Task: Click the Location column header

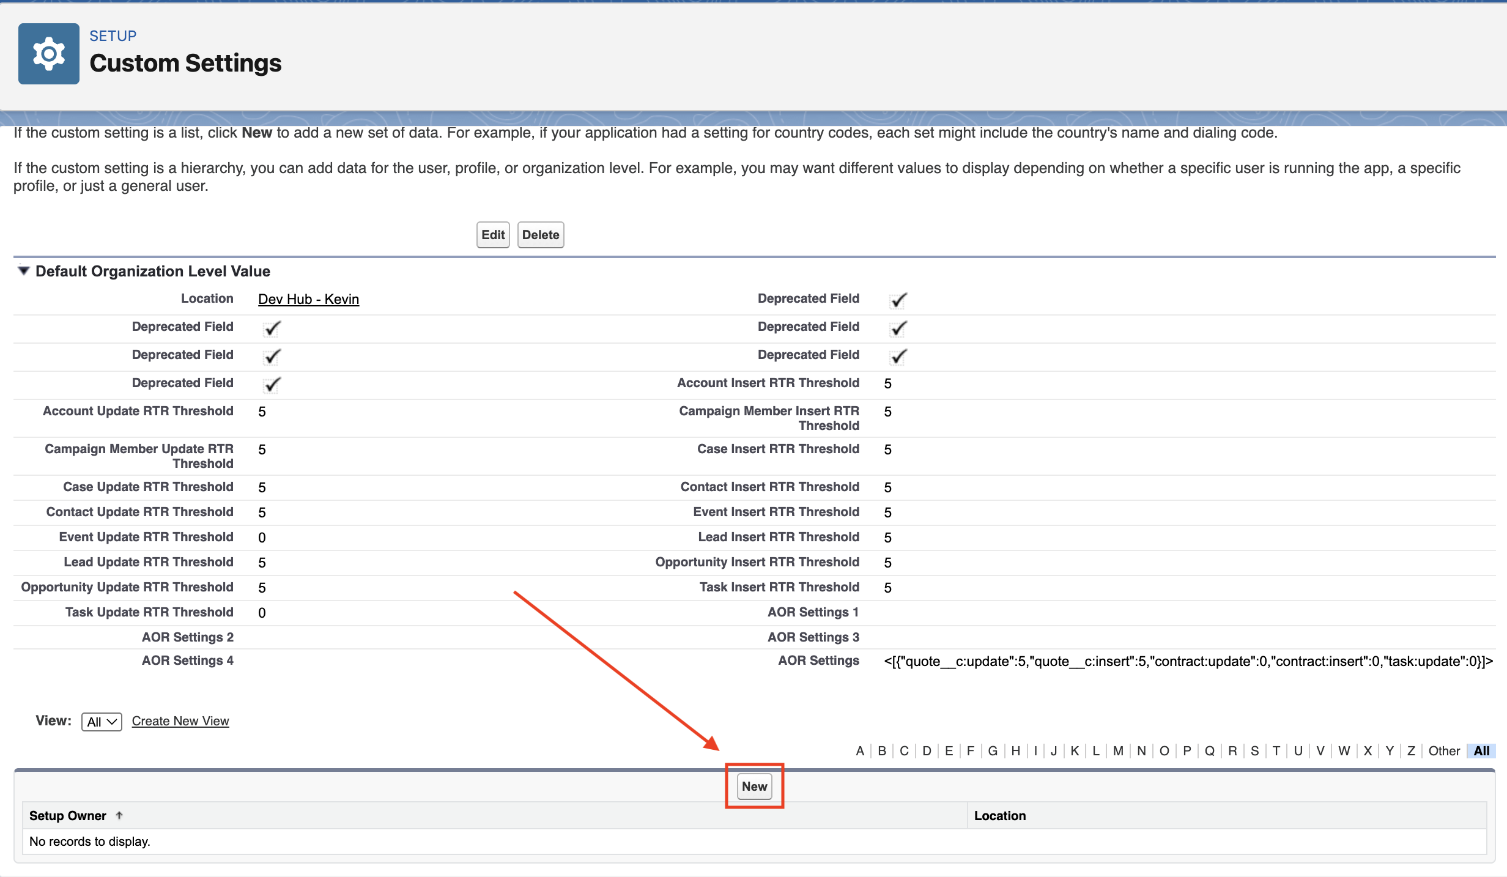Action: [999, 815]
